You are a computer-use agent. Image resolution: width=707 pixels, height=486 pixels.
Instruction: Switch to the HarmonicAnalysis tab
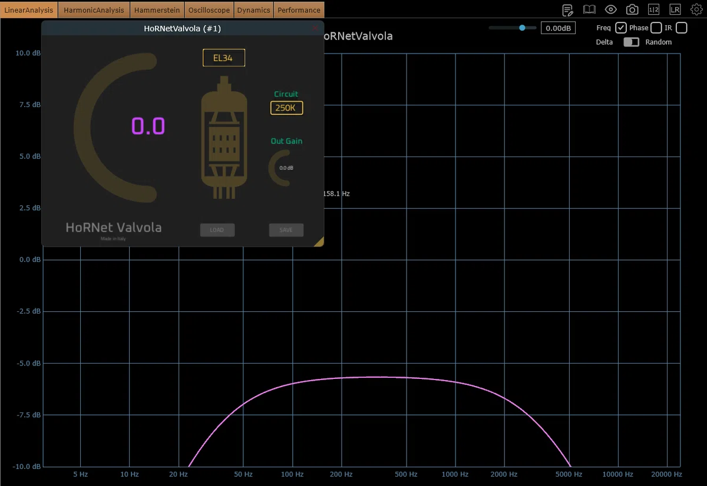pyautogui.click(x=94, y=10)
